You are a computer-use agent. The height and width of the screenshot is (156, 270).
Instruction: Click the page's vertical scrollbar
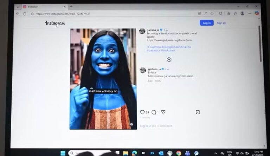pos(260,39)
